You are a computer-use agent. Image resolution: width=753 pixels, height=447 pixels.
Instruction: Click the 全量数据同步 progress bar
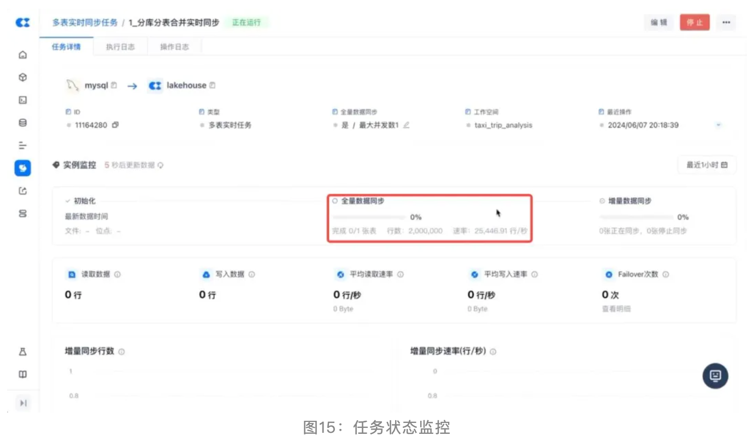click(x=368, y=217)
